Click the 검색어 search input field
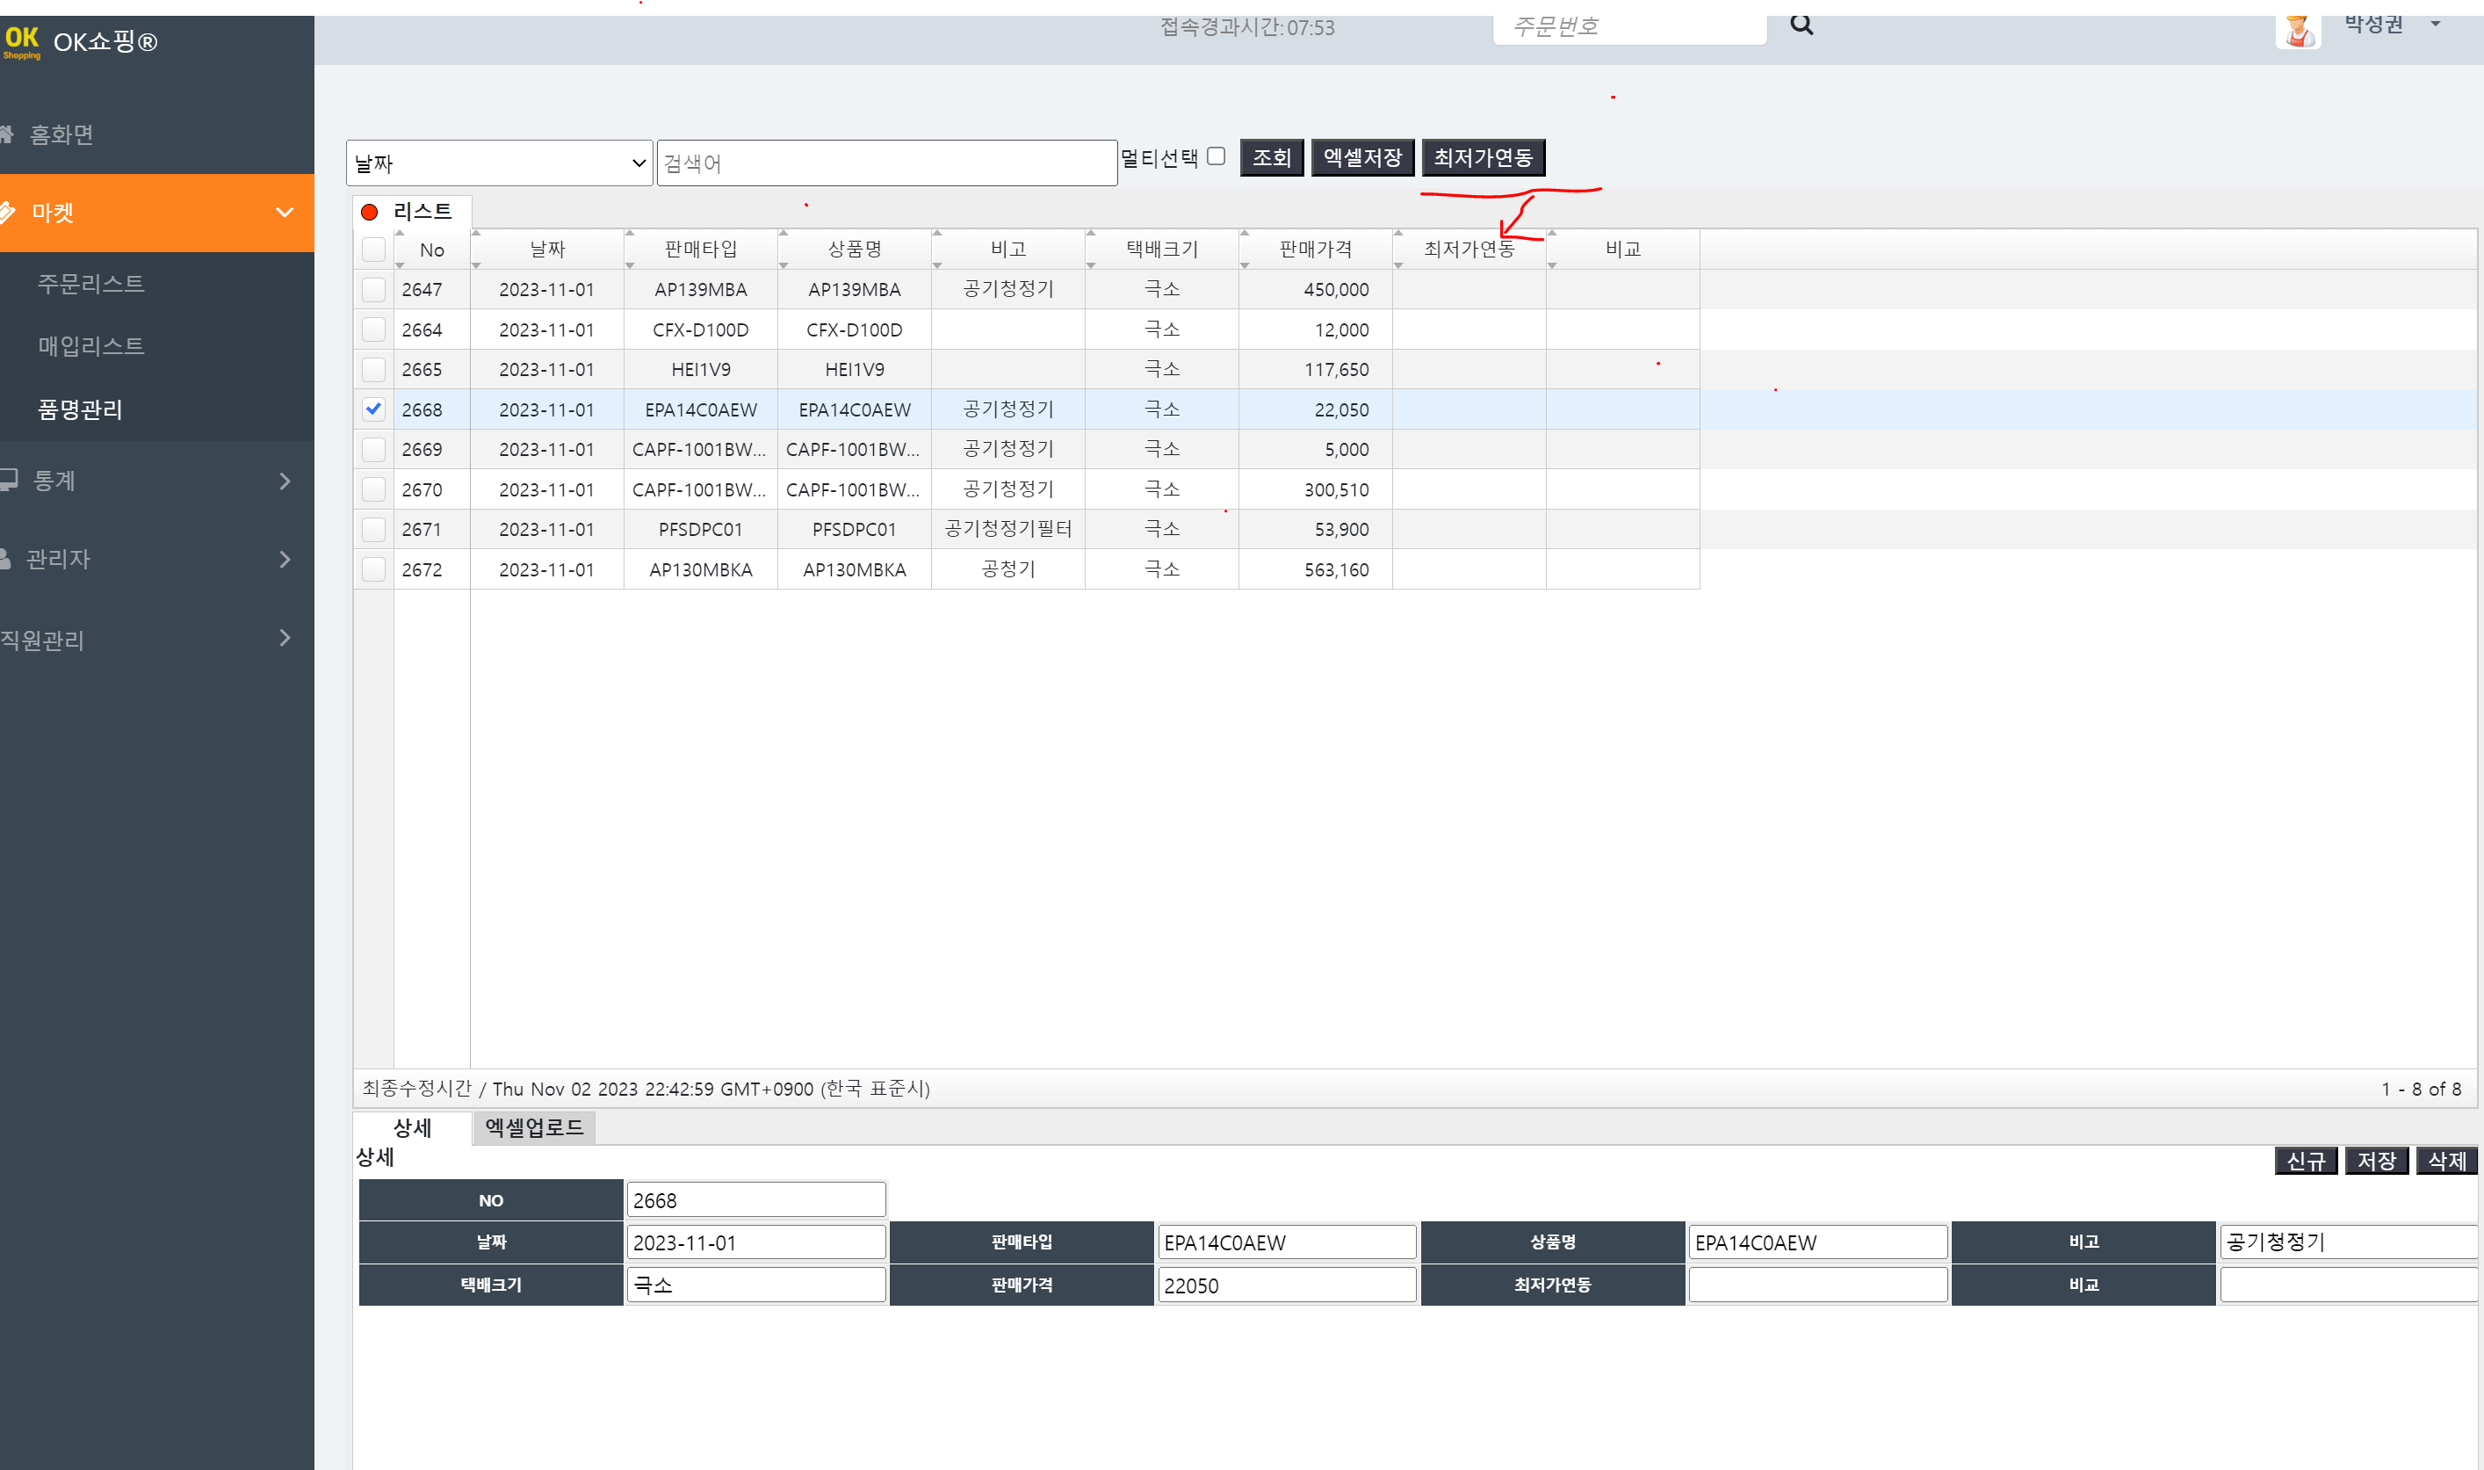This screenshot has width=2484, height=1470. click(886, 163)
